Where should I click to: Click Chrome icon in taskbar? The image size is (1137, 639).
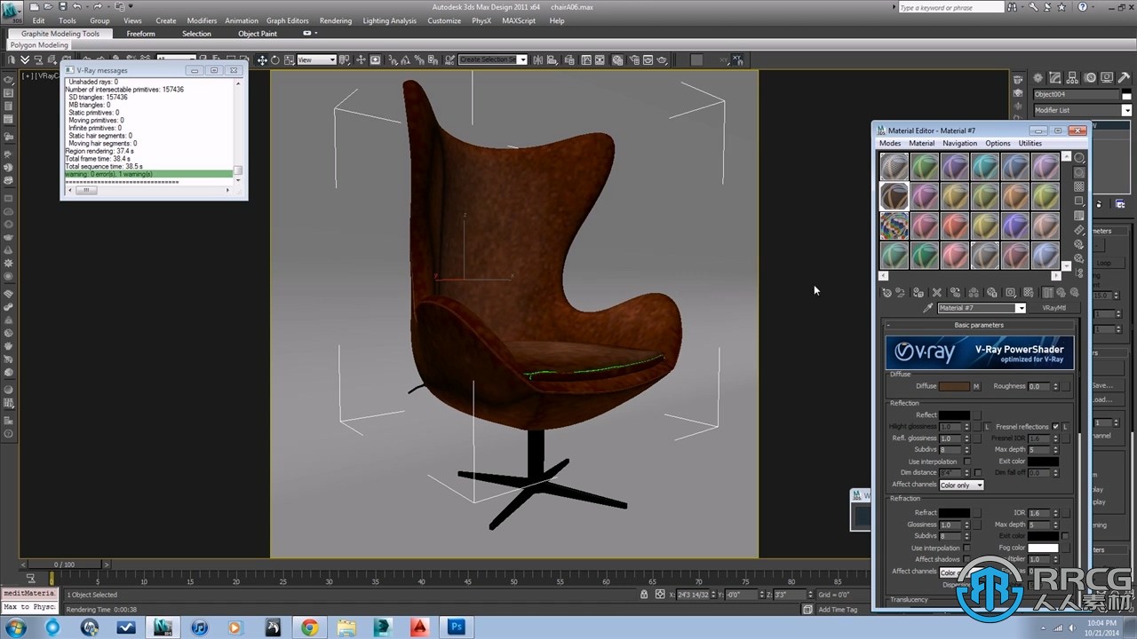(309, 627)
